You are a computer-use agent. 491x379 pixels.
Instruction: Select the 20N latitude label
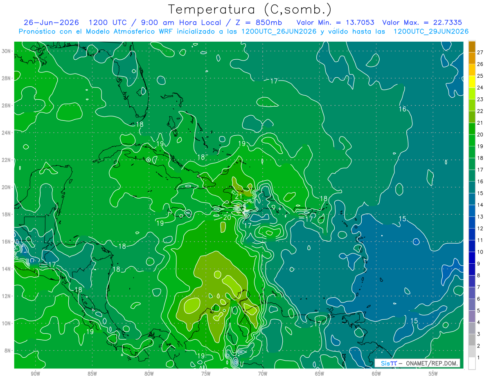pos(7,187)
